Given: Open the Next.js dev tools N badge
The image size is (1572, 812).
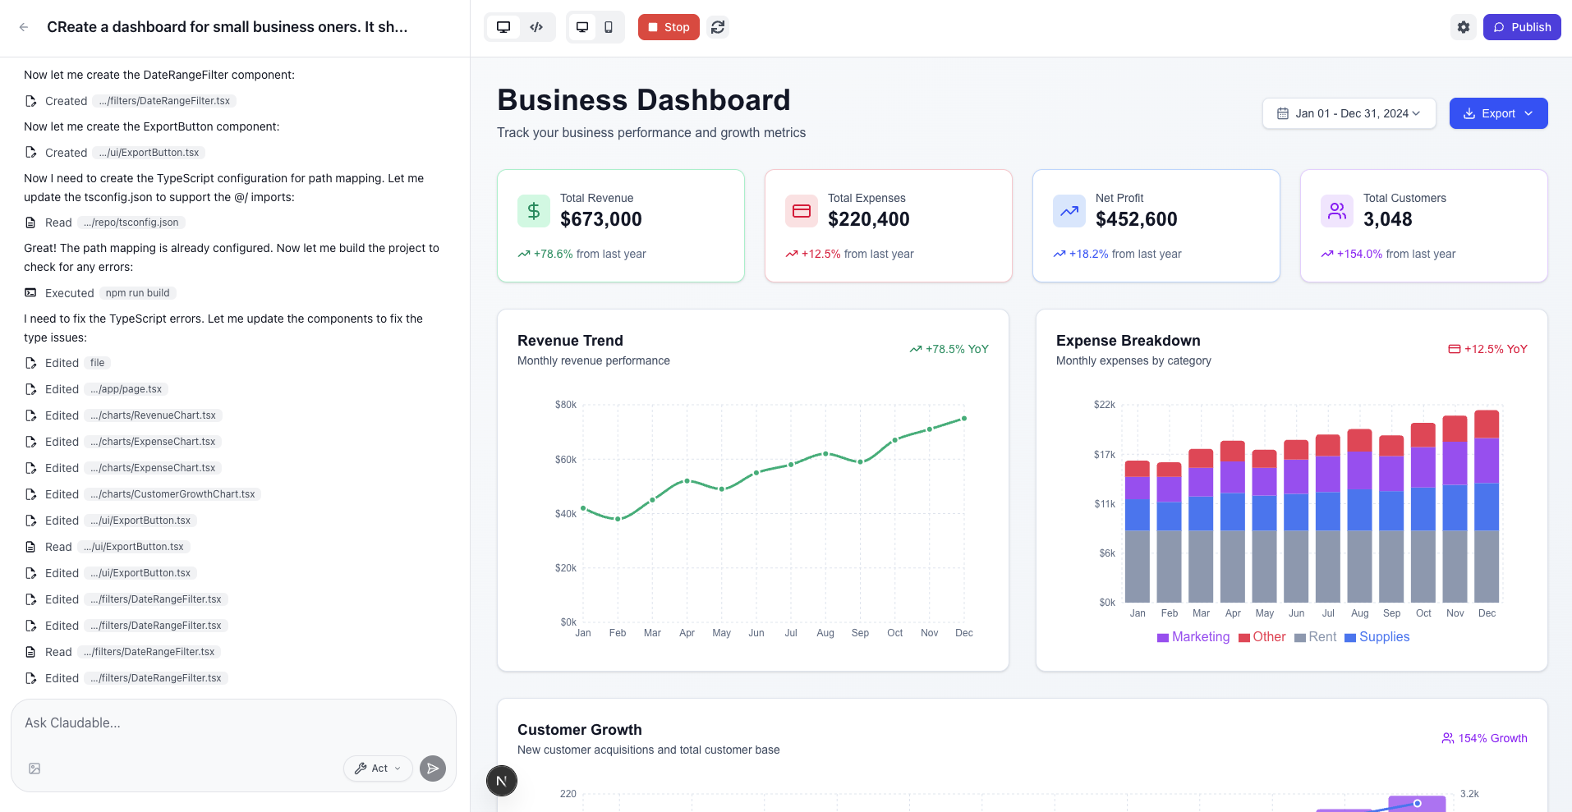Looking at the screenshot, I should 502,781.
